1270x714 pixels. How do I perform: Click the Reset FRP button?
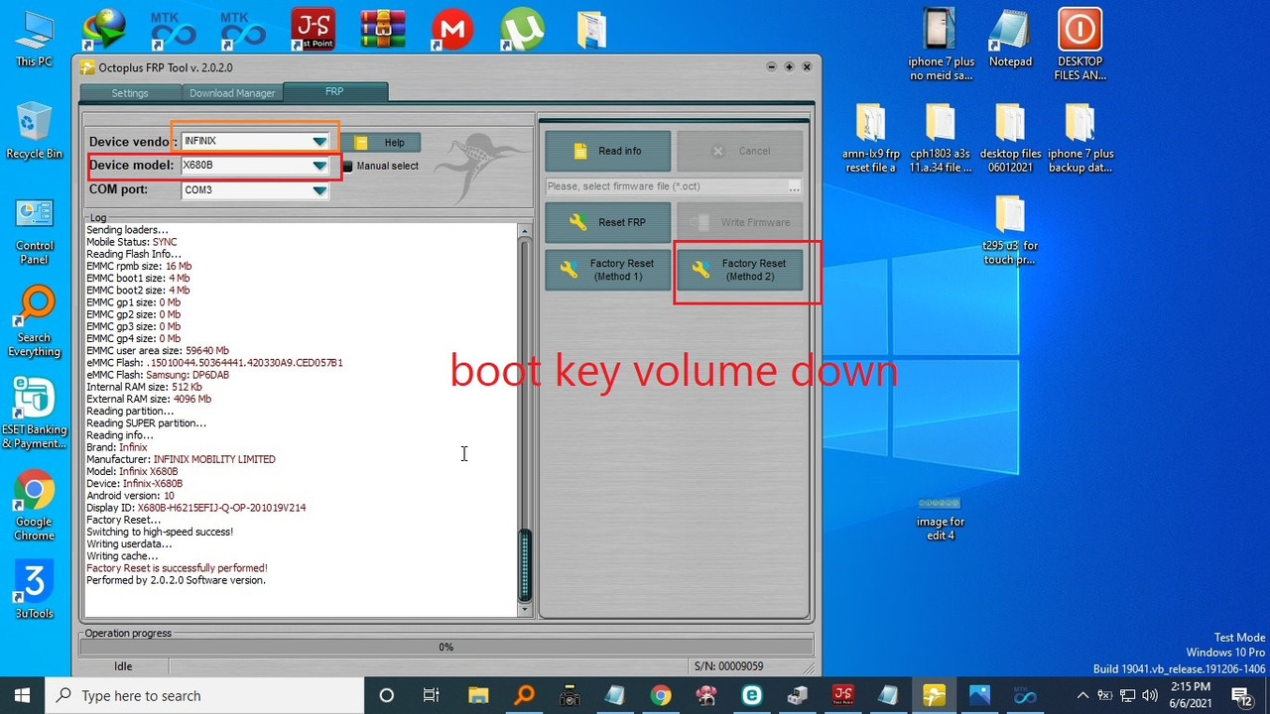[x=607, y=222]
